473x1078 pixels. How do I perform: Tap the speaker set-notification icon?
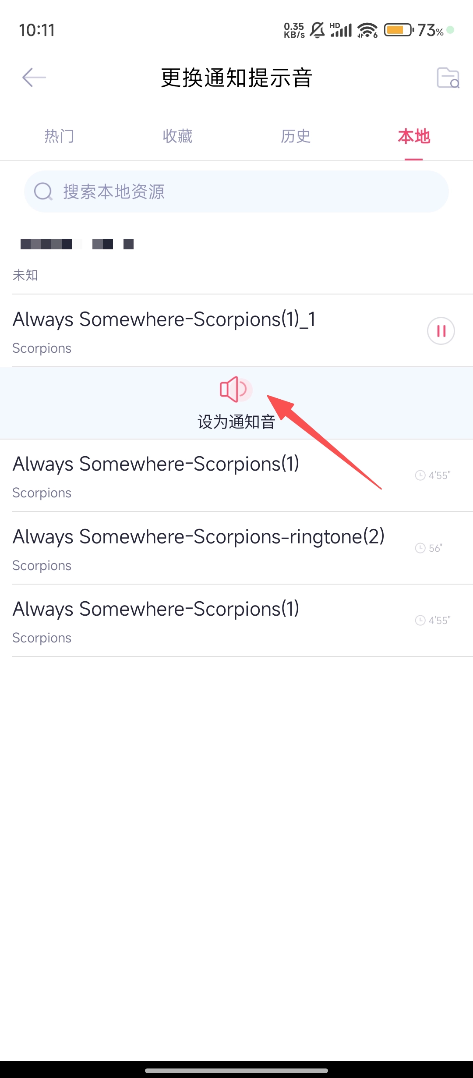click(236, 389)
